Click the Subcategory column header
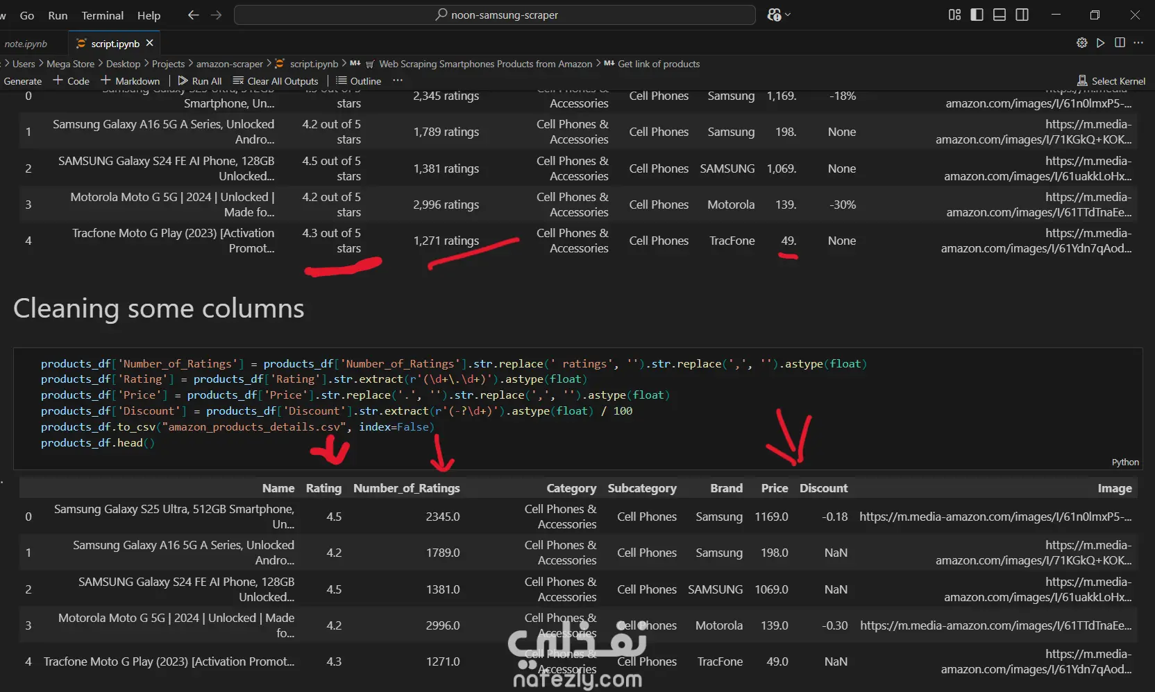 click(642, 488)
